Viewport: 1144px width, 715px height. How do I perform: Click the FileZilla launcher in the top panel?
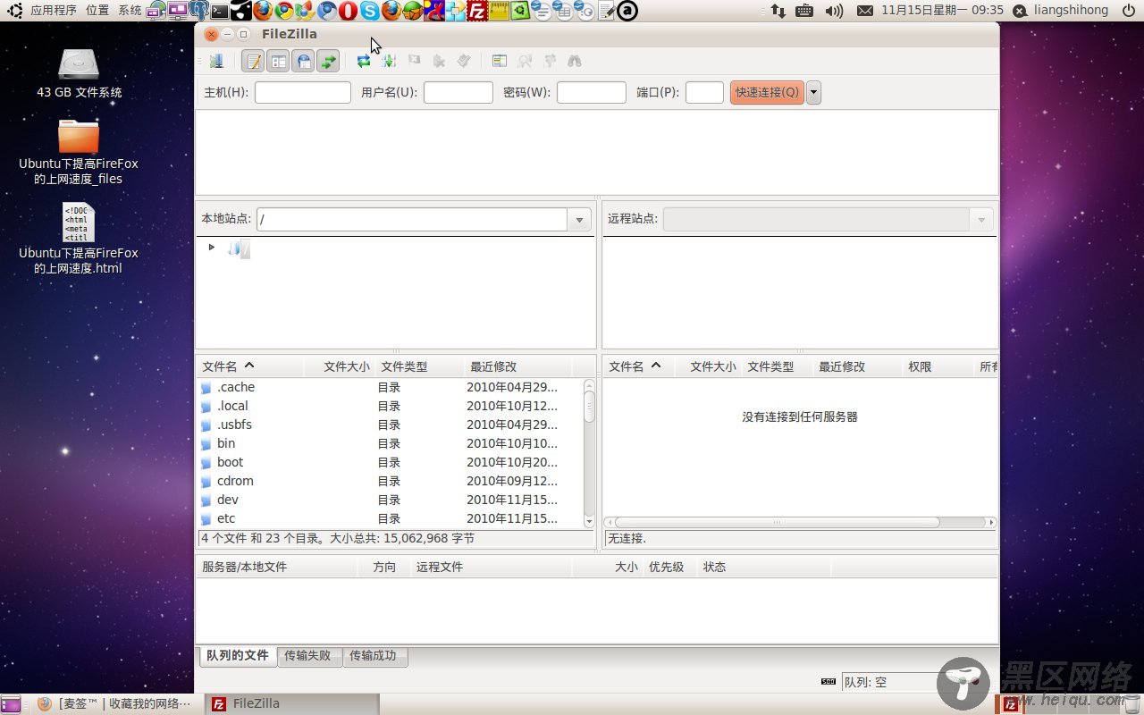tap(477, 11)
